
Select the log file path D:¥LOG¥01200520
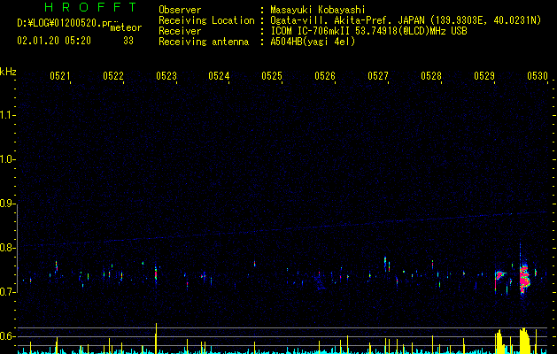click(59, 23)
